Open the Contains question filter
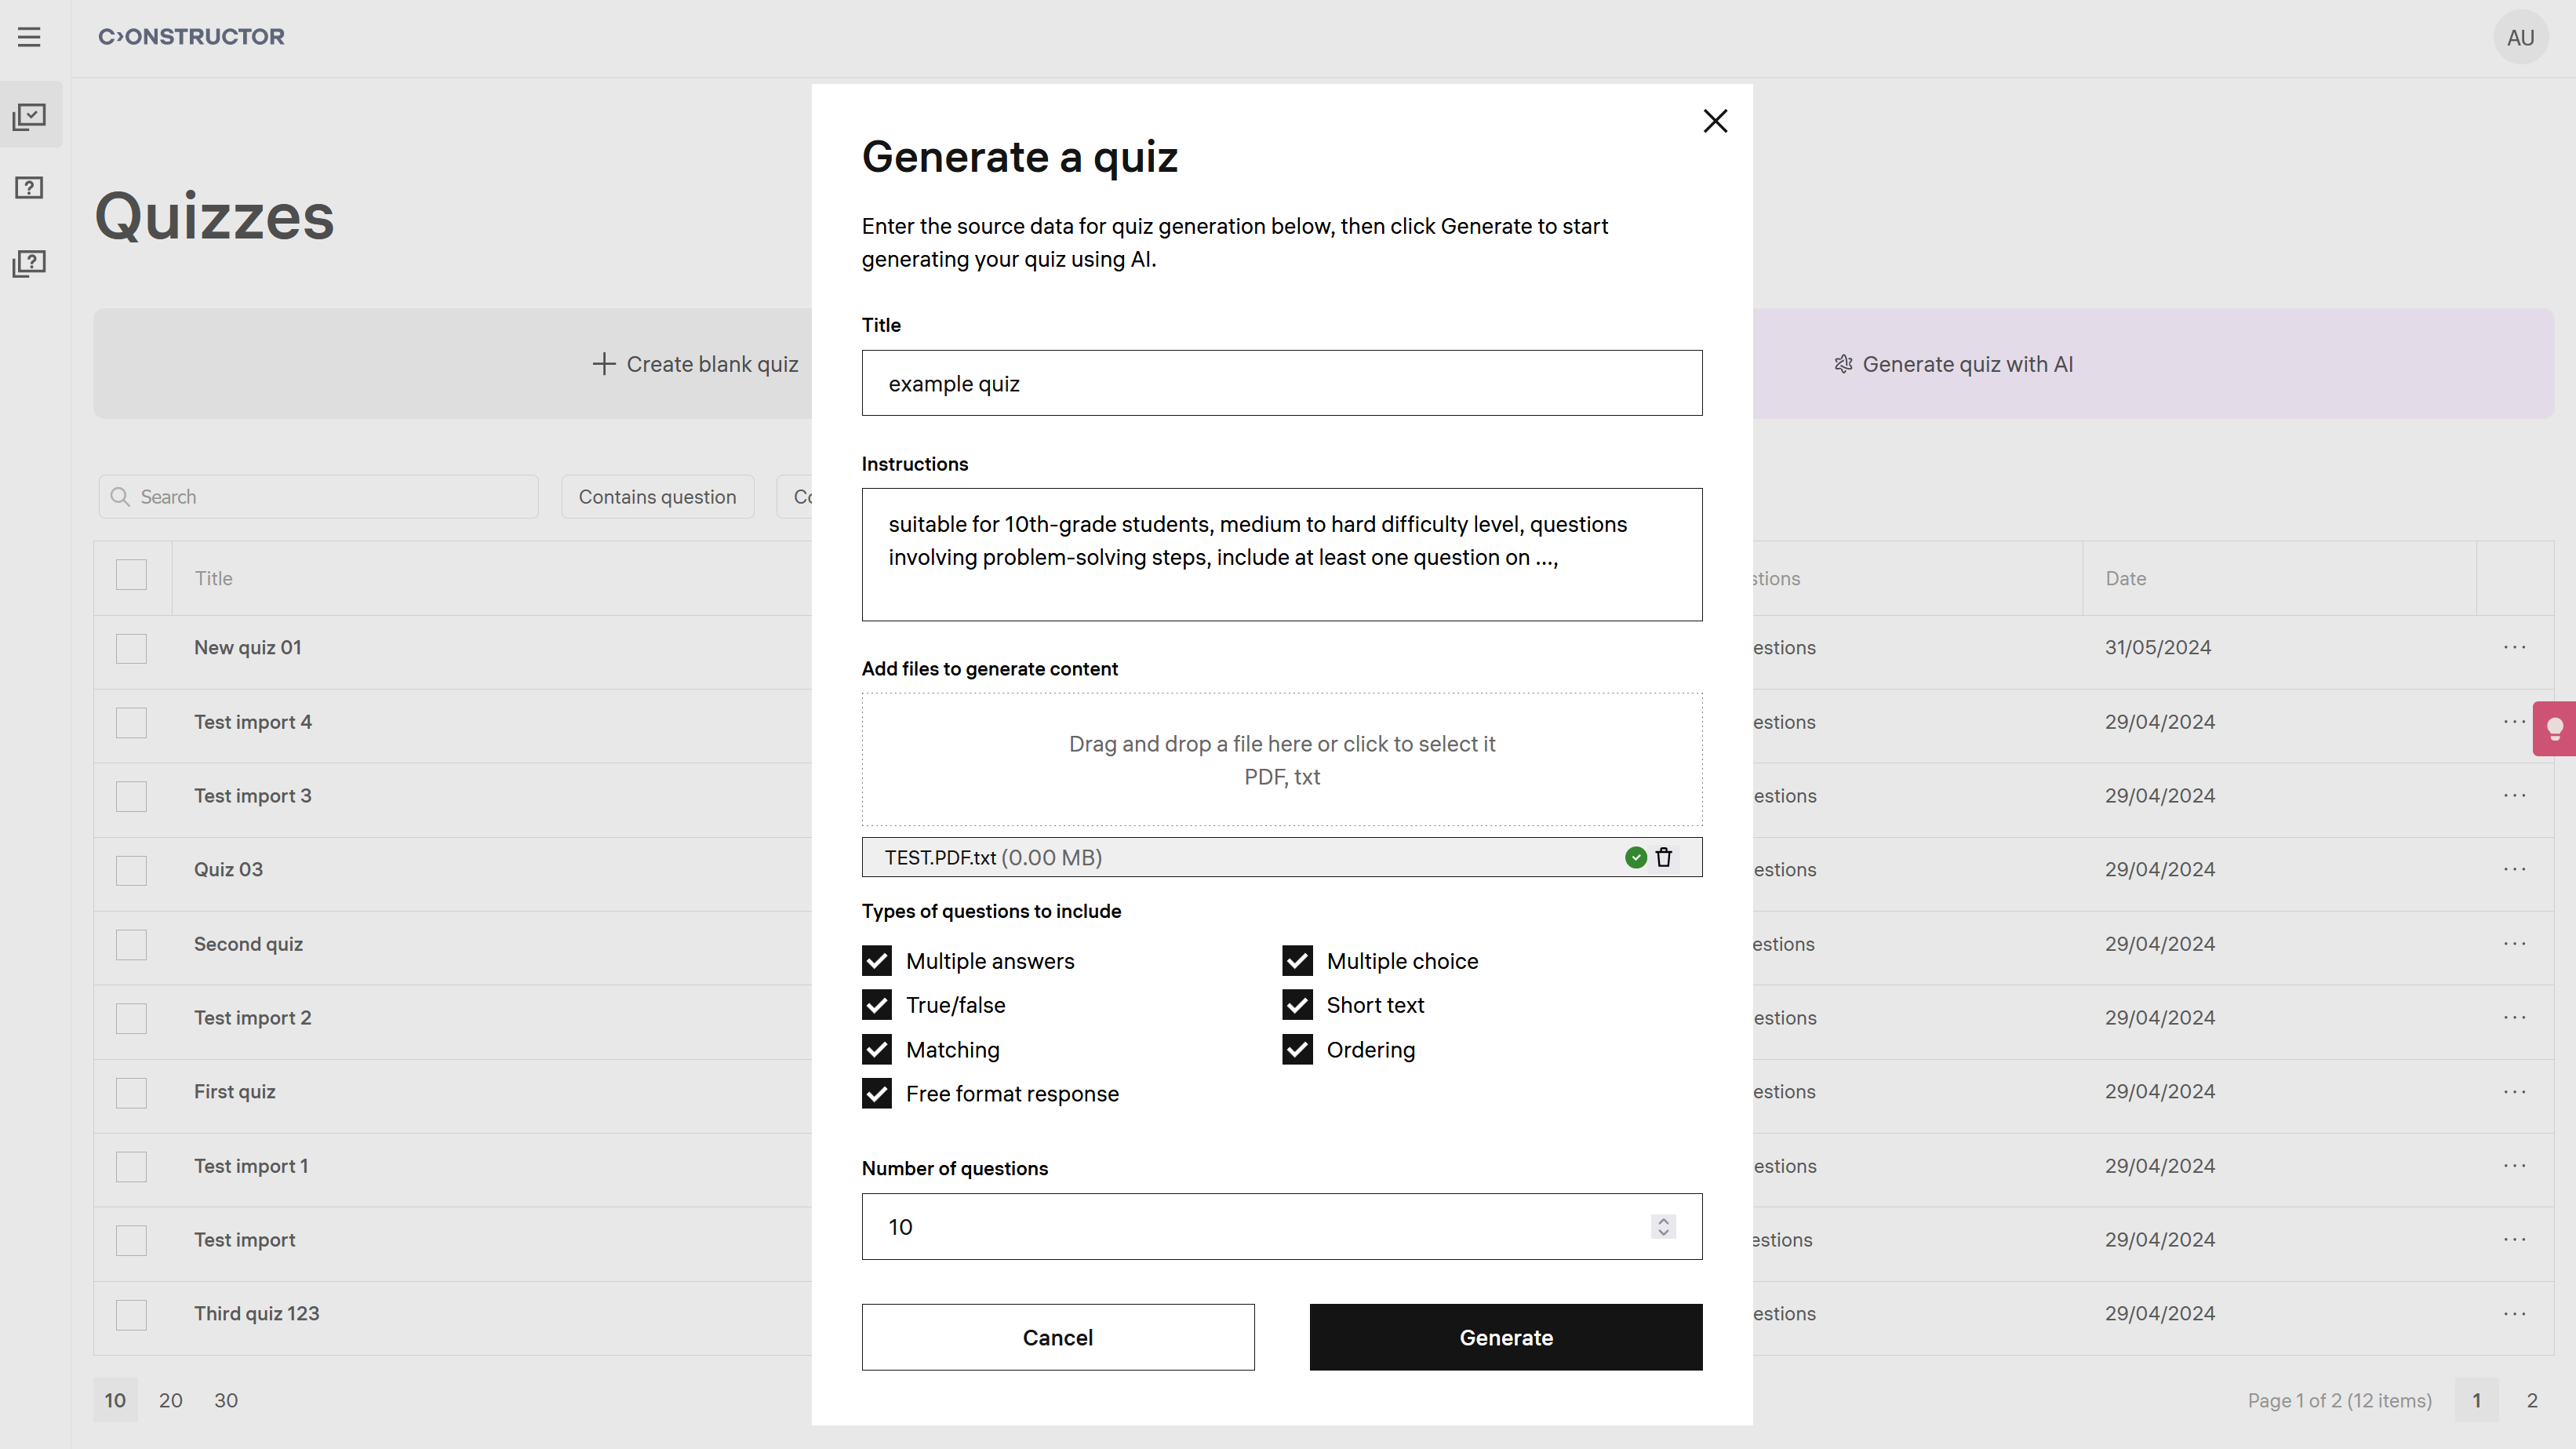Viewport: 2576px width, 1449px height. [x=657, y=497]
